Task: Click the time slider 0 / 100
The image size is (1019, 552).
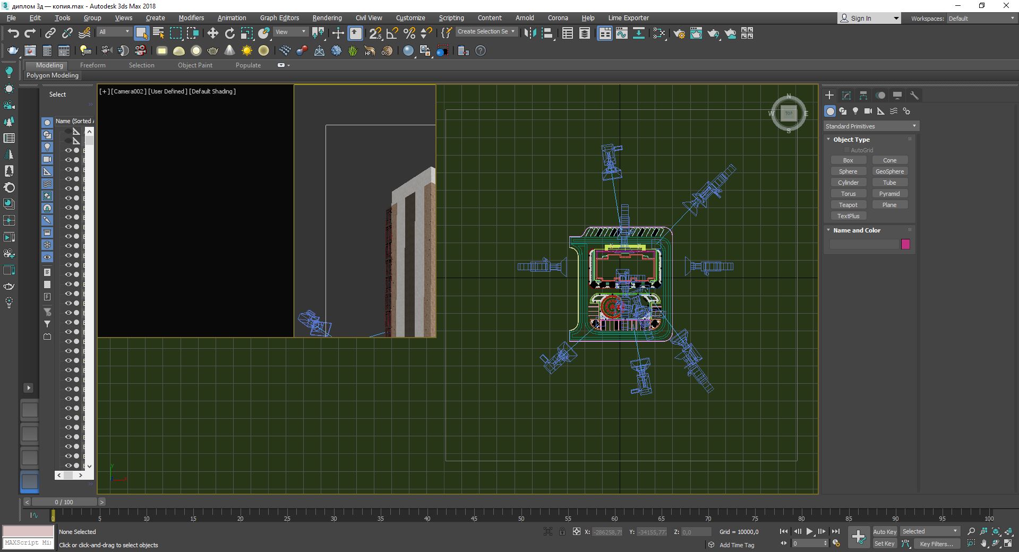Action: (x=64, y=502)
